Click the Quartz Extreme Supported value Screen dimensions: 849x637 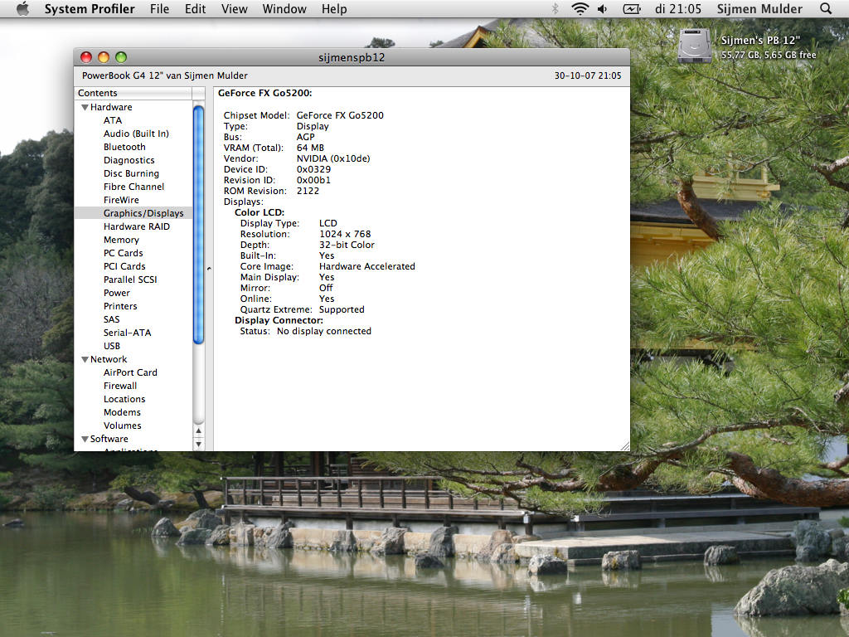[342, 309]
